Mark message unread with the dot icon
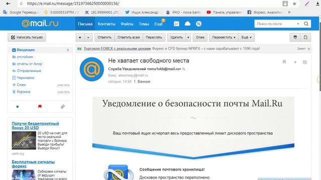Viewport: 321px width, 180px height. [x=295, y=62]
